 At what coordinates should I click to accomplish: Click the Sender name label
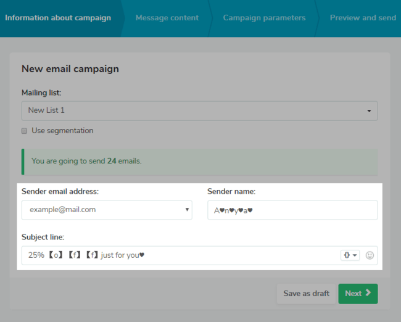(x=231, y=192)
